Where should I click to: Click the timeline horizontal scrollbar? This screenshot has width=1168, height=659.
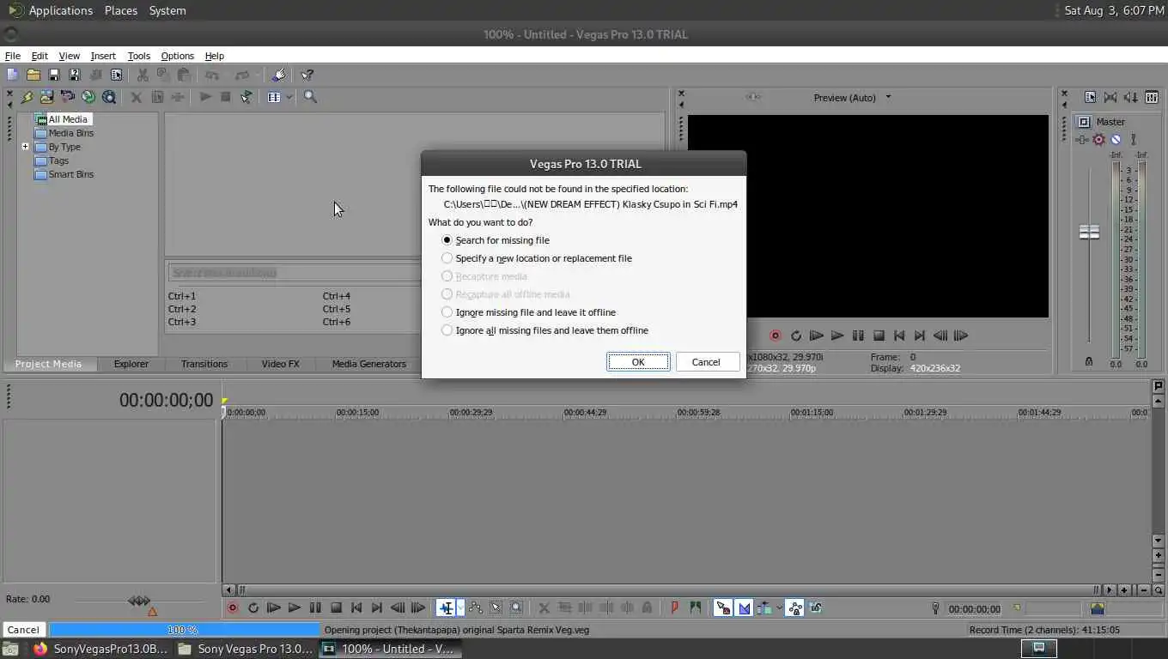click(668, 589)
